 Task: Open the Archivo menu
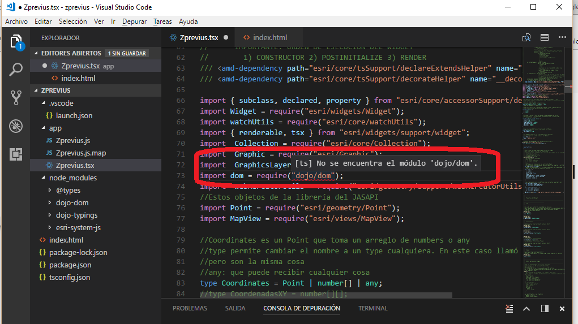16,21
